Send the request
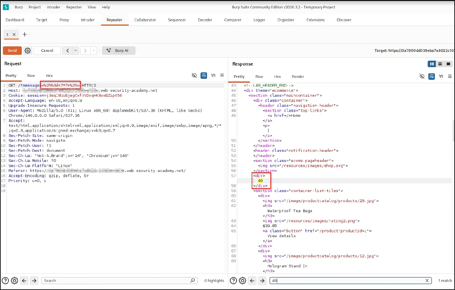The height and width of the screenshot is (290, 455). [x=12, y=51]
